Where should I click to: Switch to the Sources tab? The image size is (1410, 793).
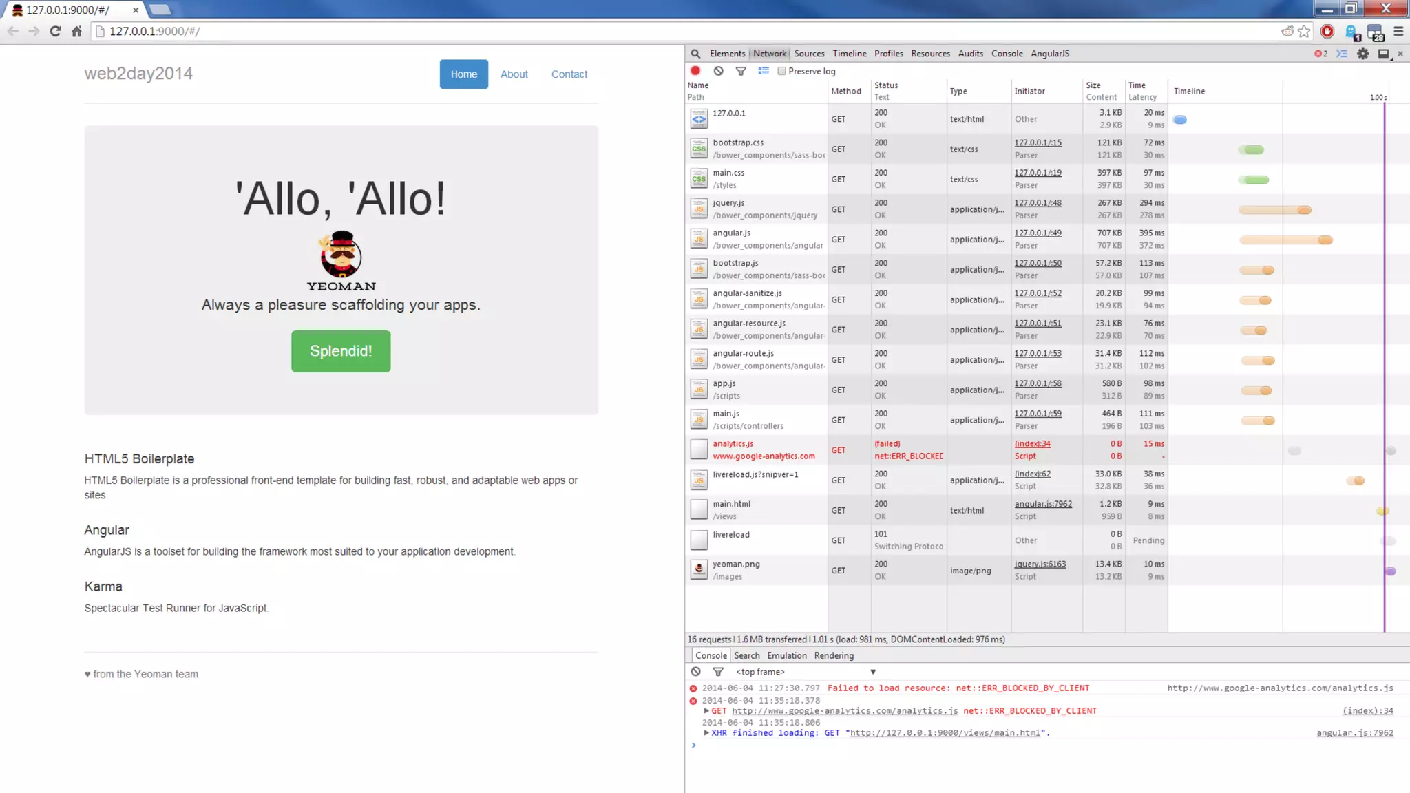pos(809,54)
